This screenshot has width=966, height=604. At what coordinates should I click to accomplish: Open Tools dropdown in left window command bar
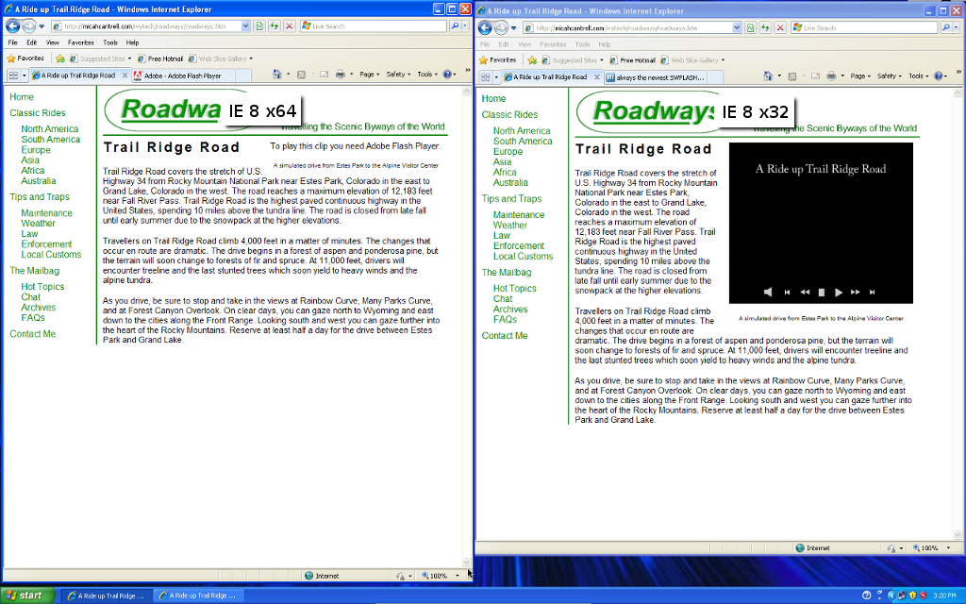(427, 75)
